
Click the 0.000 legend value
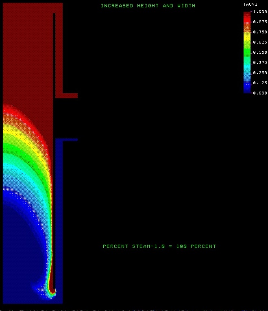(x=260, y=93)
